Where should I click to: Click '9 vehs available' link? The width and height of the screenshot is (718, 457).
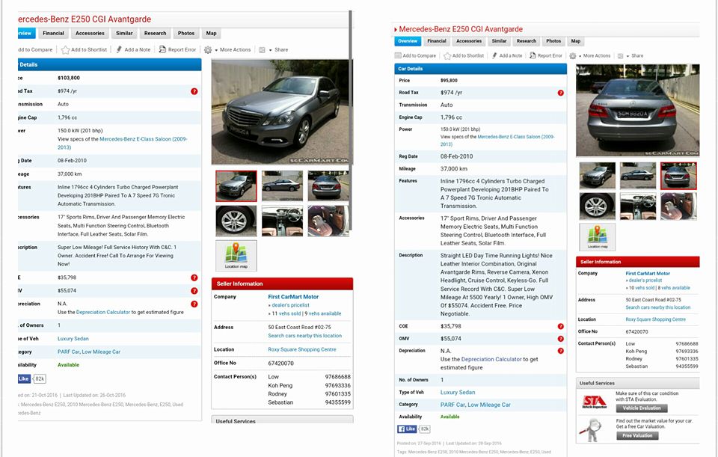pos(323,313)
